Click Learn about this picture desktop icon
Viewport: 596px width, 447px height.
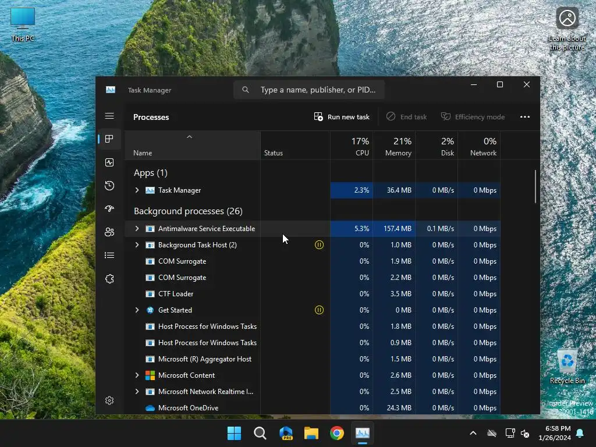click(x=567, y=30)
